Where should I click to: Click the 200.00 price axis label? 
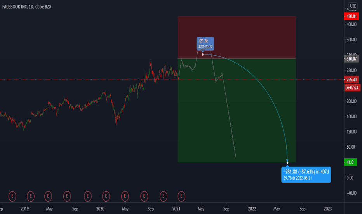352,101
